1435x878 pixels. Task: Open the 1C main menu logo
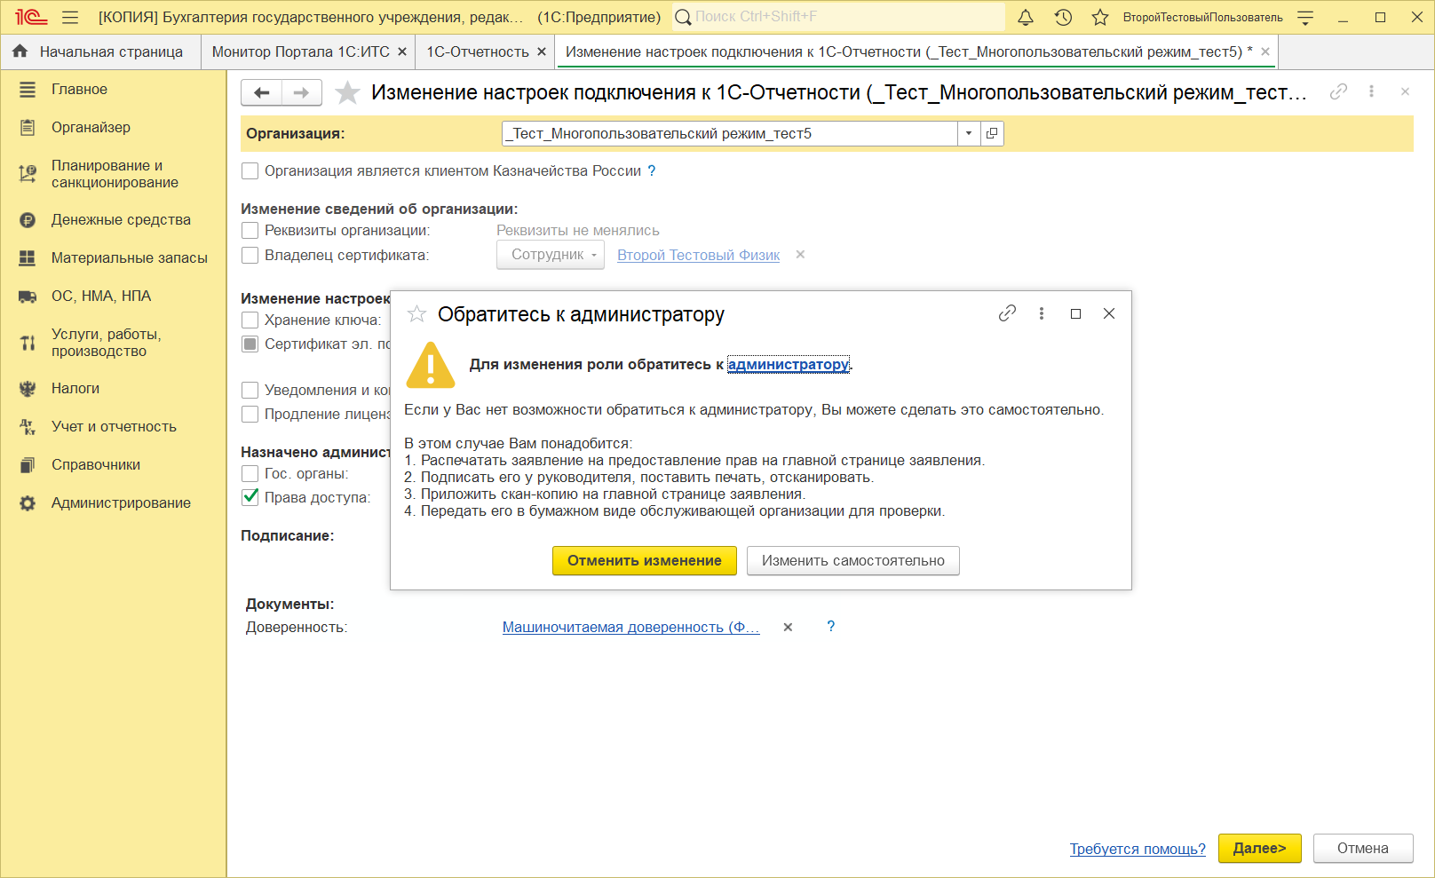coord(30,17)
